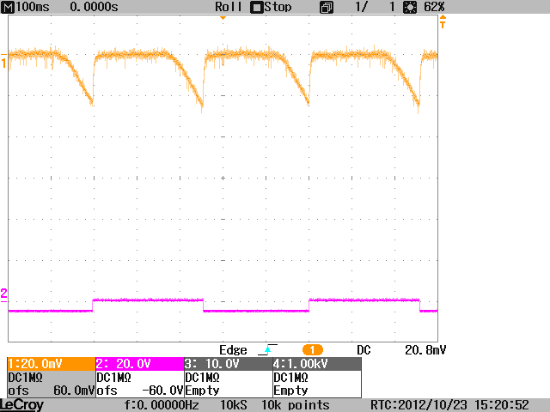The width and height of the screenshot is (550, 412).
Task: Select channel 4 1.00kV header
Action: click(x=317, y=364)
